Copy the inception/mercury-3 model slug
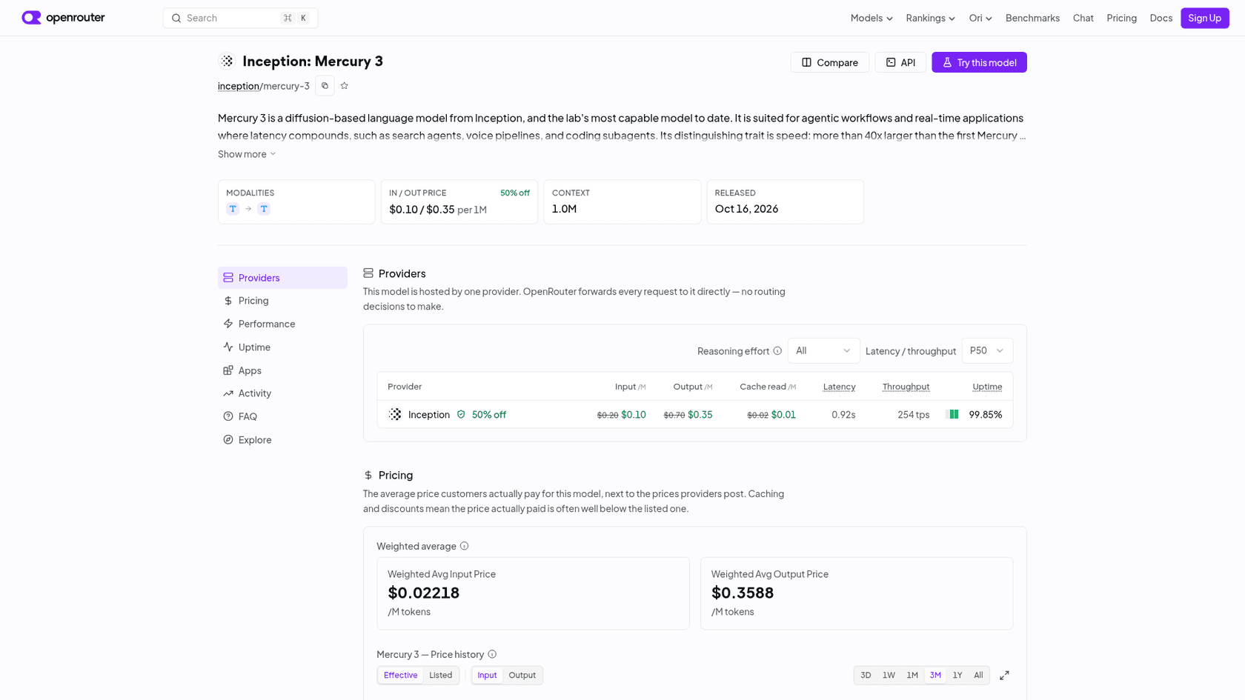 [x=325, y=86]
